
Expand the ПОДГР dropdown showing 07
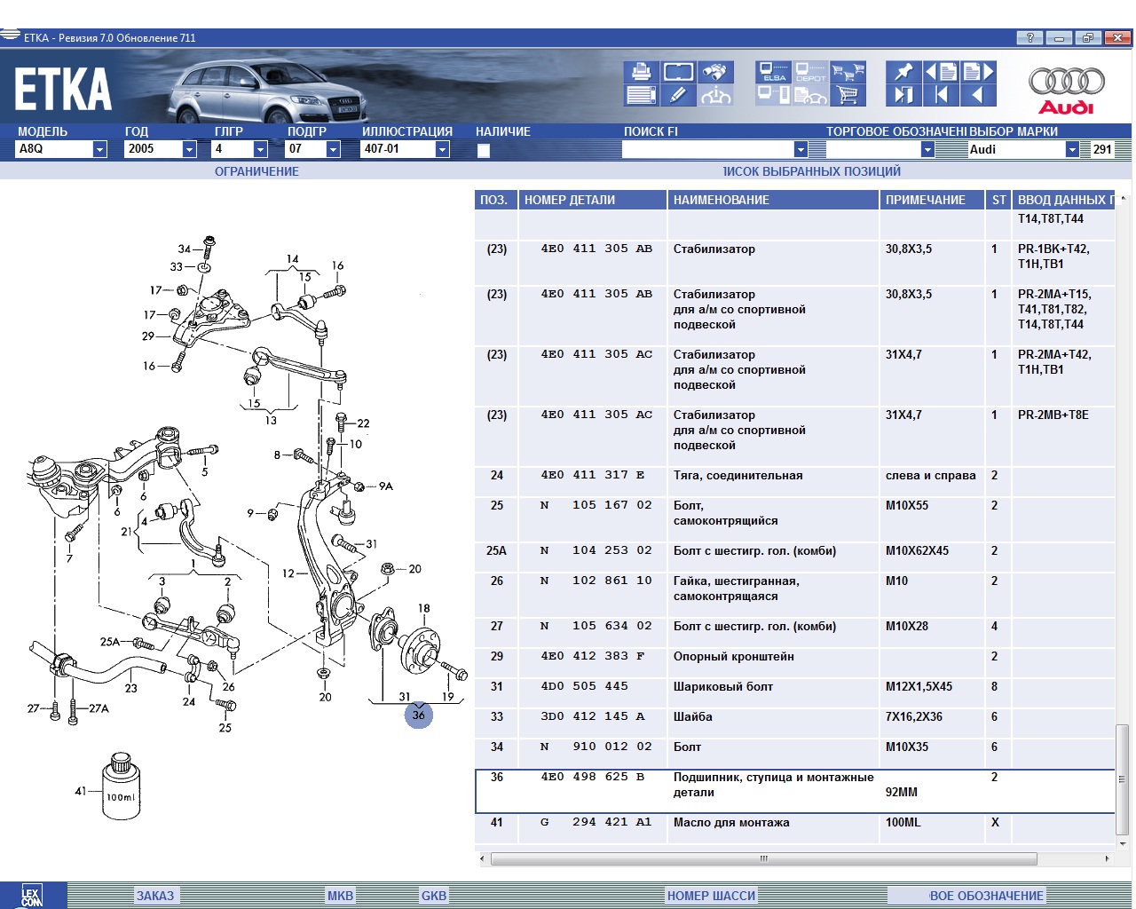click(334, 149)
